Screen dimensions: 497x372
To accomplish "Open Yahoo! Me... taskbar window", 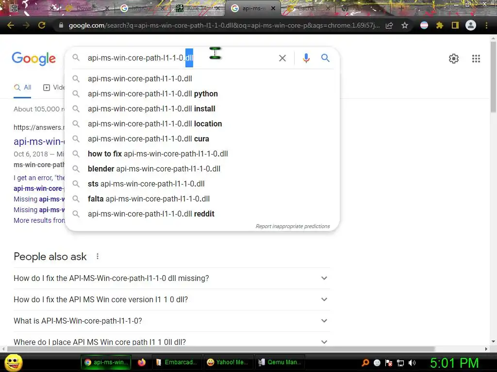I will point(228,362).
